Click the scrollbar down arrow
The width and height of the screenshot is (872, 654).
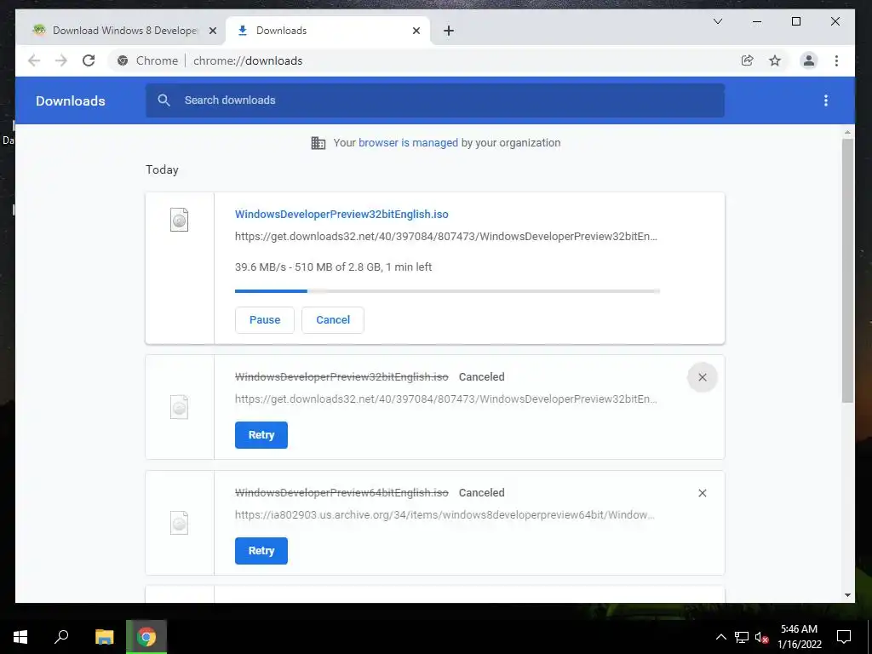coord(847,595)
